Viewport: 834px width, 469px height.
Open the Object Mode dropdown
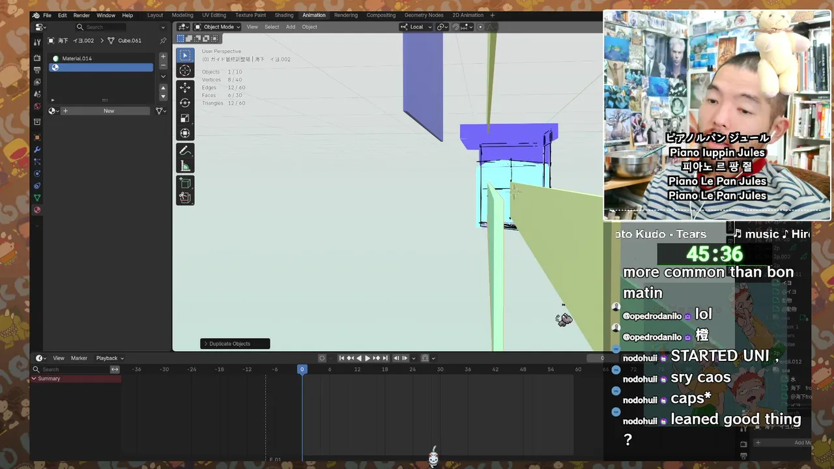pyautogui.click(x=217, y=27)
